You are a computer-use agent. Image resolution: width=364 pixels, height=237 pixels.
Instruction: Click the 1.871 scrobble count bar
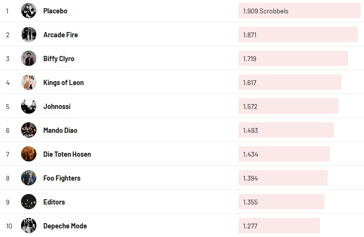pyautogui.click(x=297, y=34)
